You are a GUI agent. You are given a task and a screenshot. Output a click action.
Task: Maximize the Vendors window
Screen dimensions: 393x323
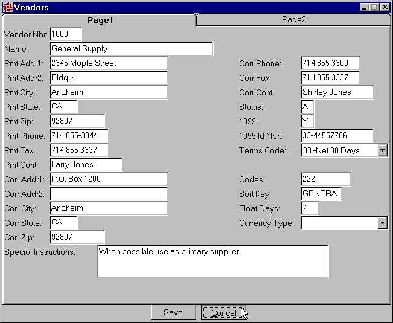coord(374,7)
